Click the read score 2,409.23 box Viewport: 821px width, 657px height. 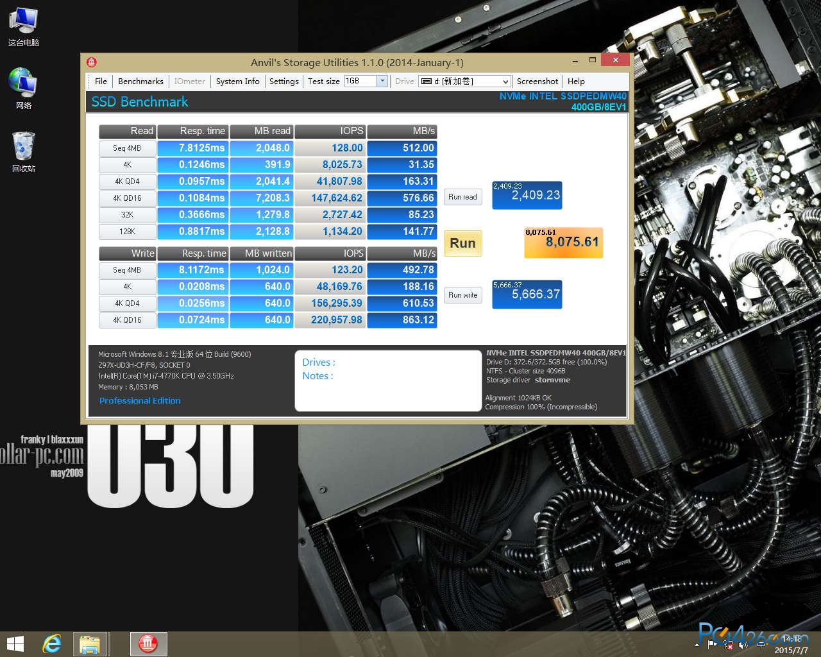tap(527, 195)
